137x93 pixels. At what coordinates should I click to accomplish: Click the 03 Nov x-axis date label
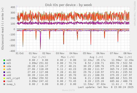coord(60,53)
